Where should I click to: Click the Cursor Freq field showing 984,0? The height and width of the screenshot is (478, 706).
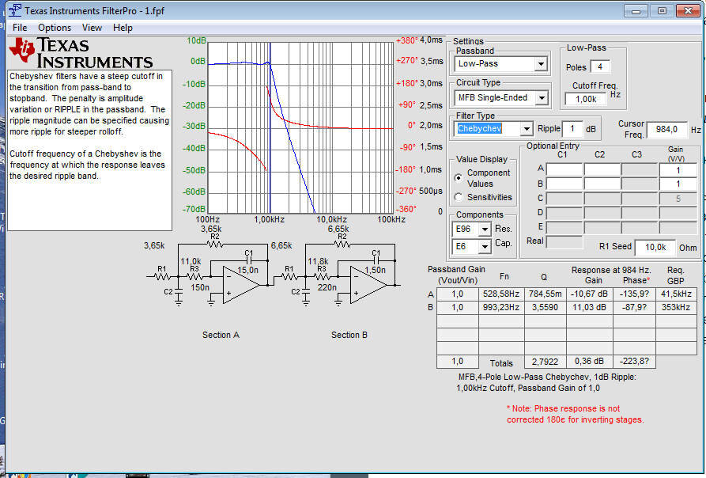tap(666, 130)
